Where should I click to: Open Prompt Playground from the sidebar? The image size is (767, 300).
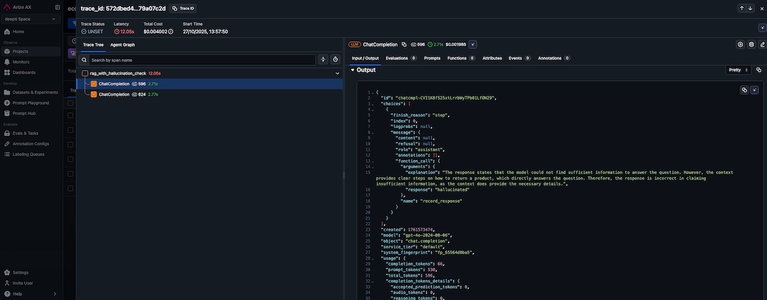(31, 102)
